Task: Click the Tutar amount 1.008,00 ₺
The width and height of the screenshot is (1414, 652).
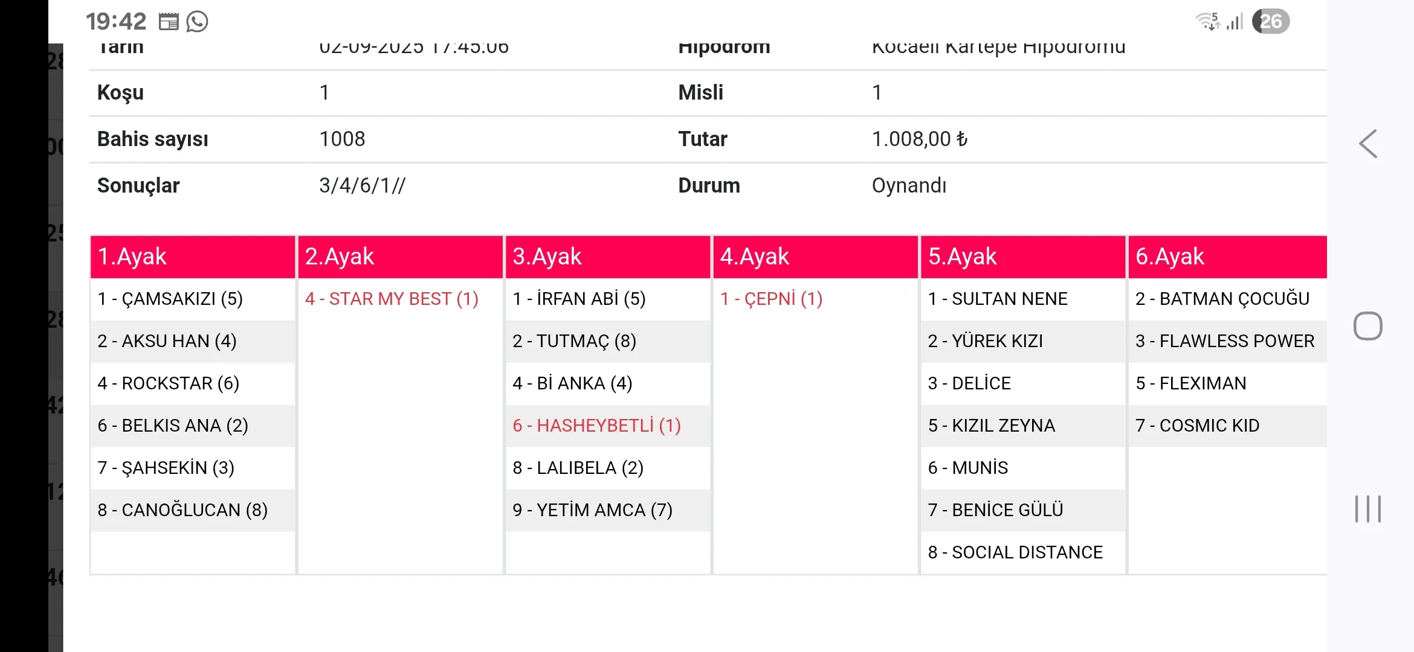Action: [x=919, y=139]
